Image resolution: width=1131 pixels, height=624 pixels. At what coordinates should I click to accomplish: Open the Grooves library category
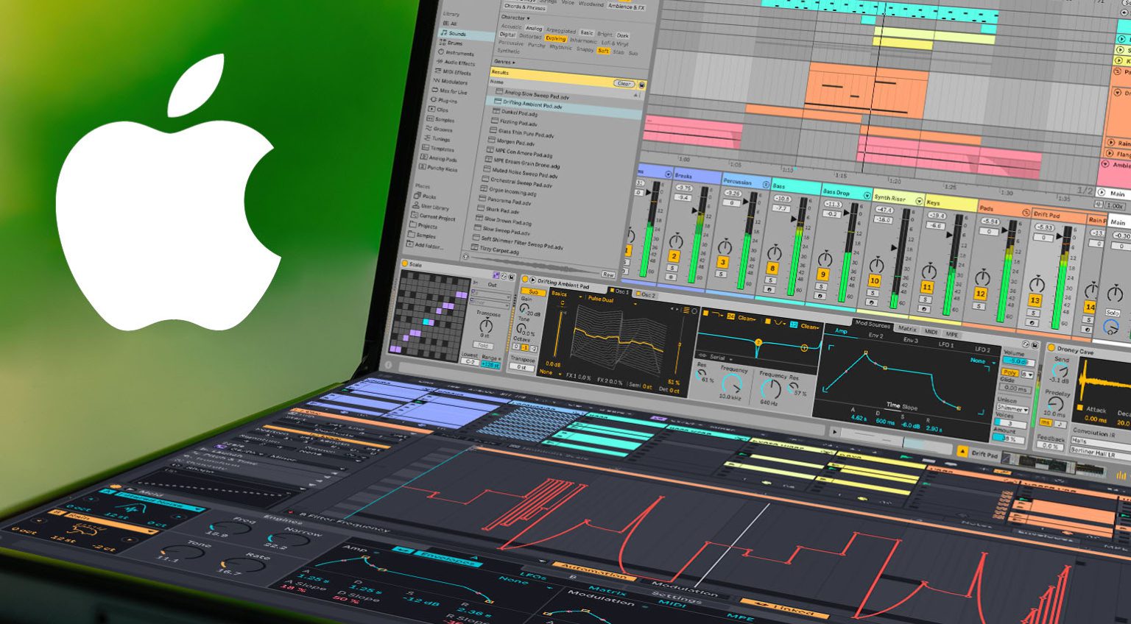coord(443,130)
